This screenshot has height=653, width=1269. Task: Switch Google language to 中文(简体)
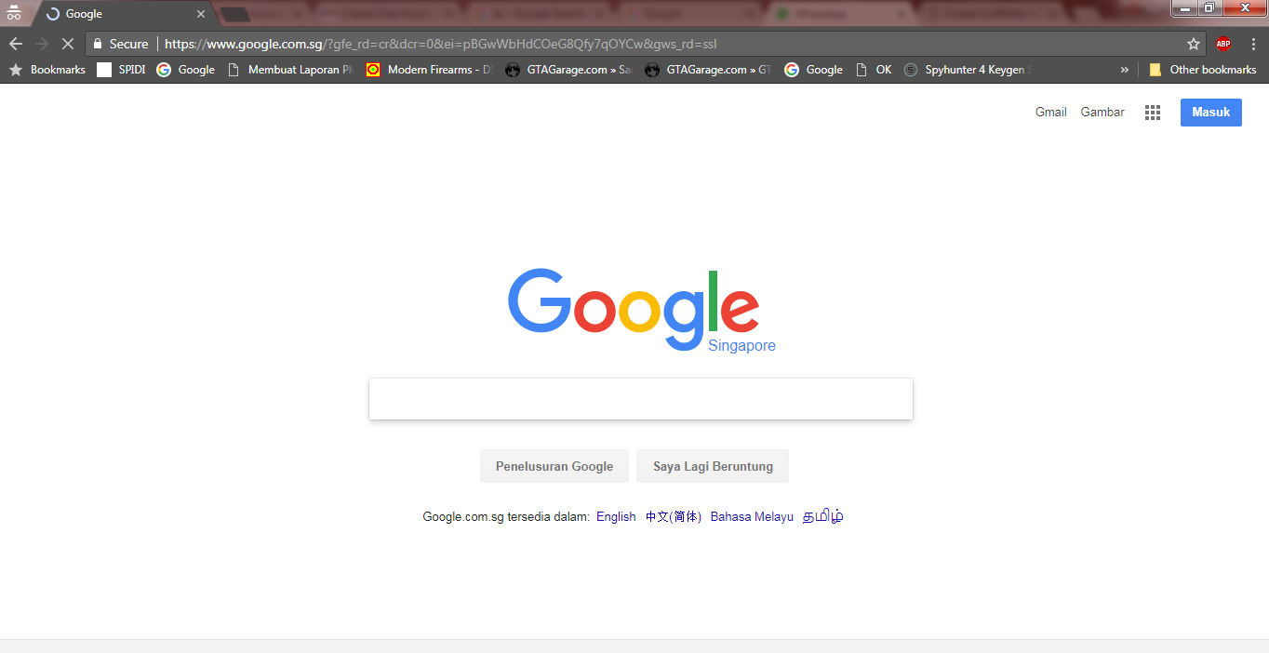coord(674,517)
